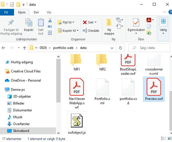Image resolution: width=172 pixels, height=142 pixels.
Task: Select the NR1 folder
Action: pyautogui.click(x=77, y=62)
